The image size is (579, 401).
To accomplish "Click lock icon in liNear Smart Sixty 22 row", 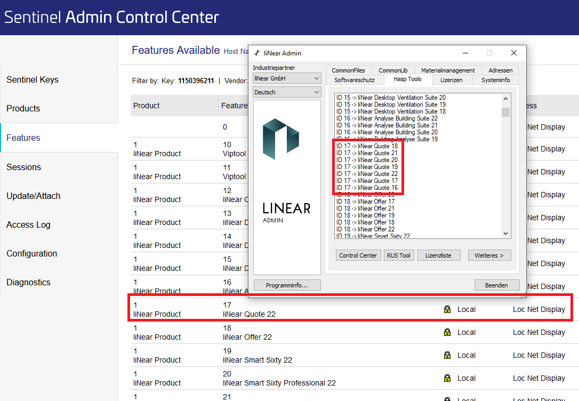I will pyautogui.click(x=447, y=355).
